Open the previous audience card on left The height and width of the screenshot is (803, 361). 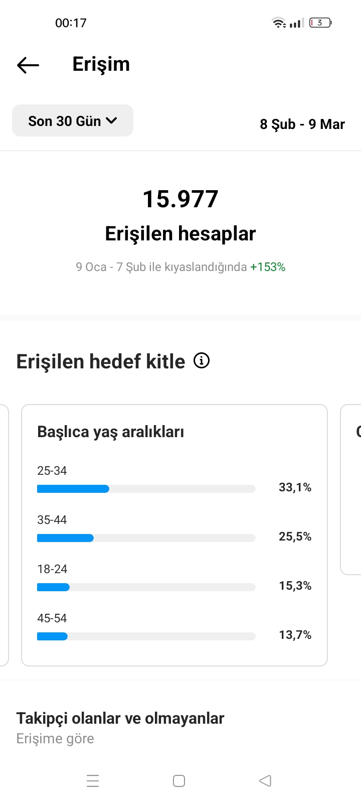tap(4, 535)
